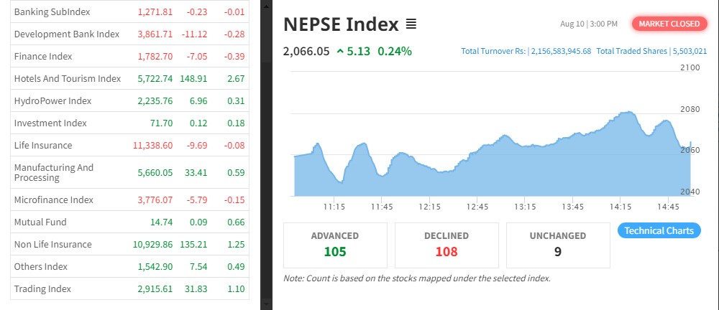The image size is (719, 310).
Task: Click the Declined stocks count box
Action: pyautogui.click(x=446, y=245)
